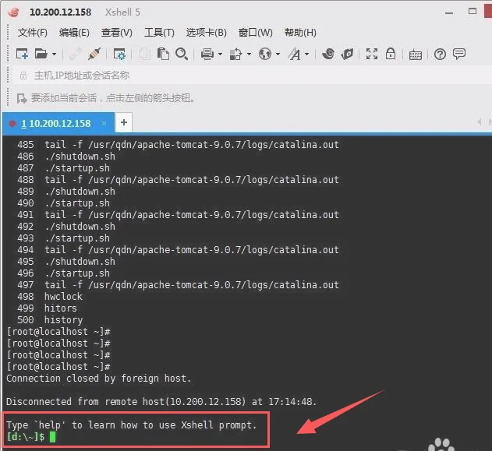Click 'Connection closed by foreign host.' text
492x451 pixels.
point(98,379)
